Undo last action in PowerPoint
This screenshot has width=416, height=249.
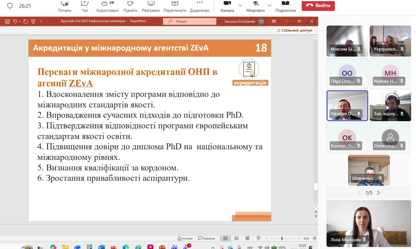tap(15, 21)
